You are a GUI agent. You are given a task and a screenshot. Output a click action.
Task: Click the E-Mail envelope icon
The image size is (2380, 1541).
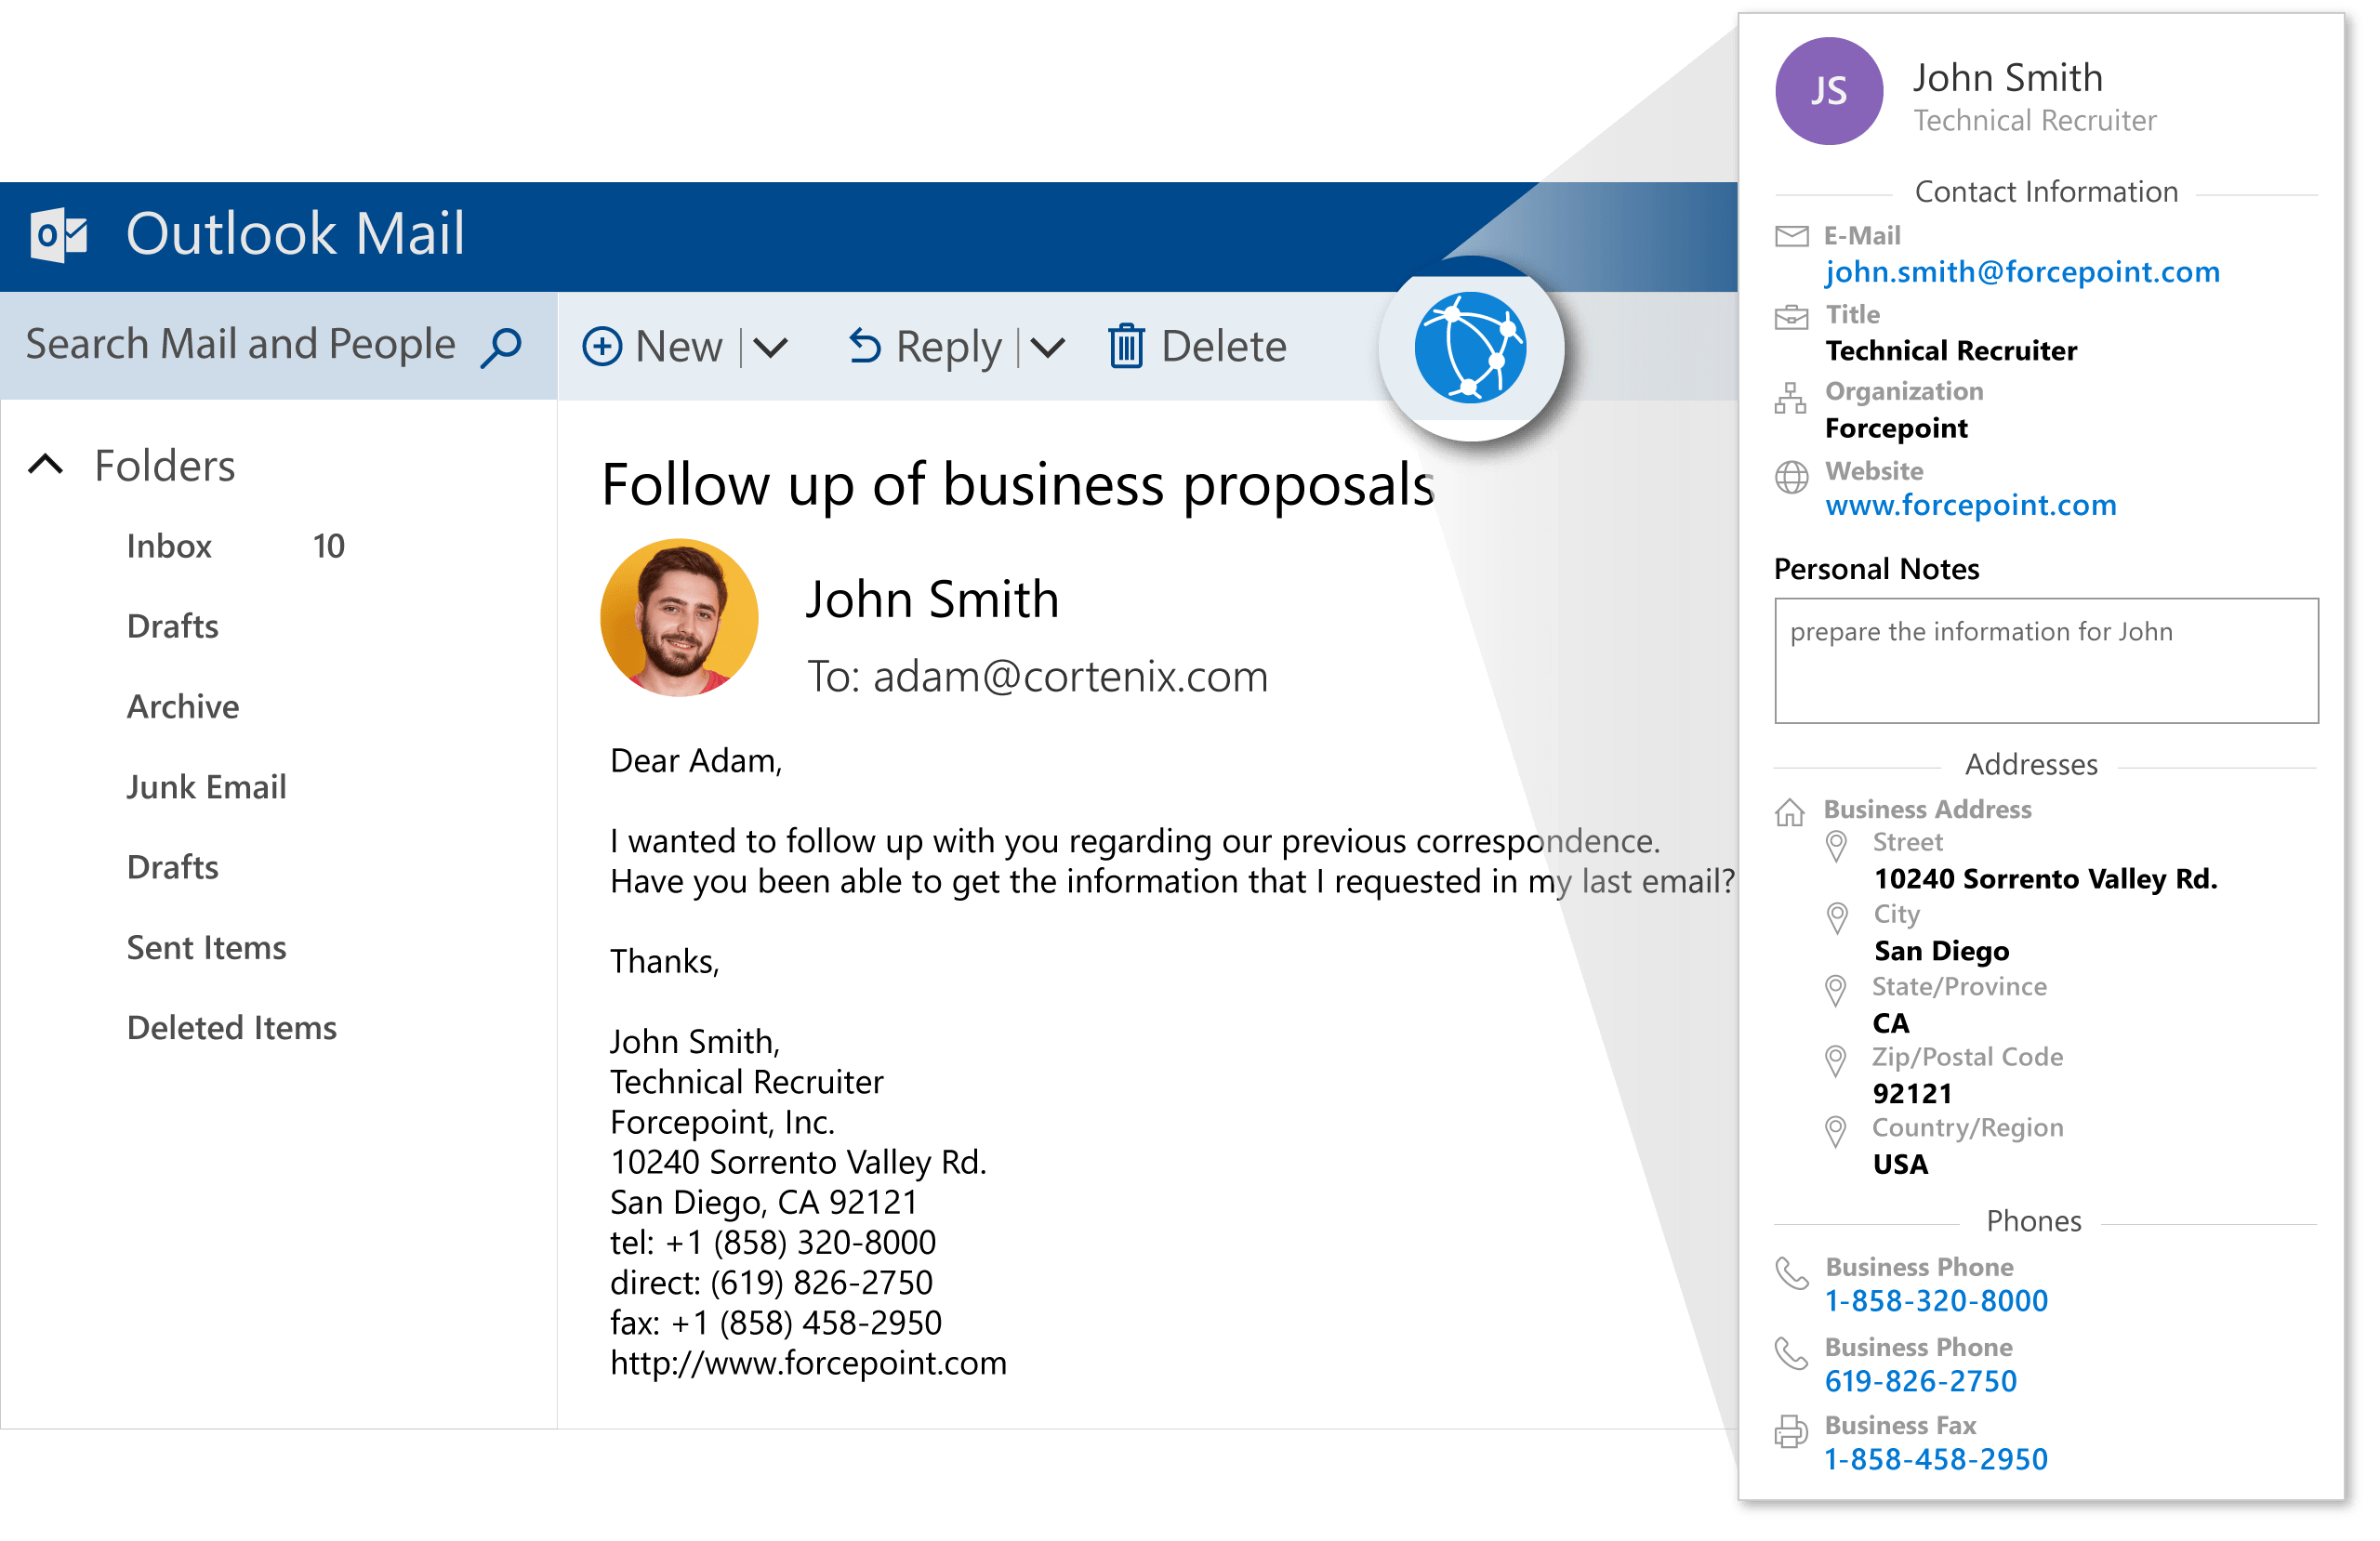click(1792, 236)
